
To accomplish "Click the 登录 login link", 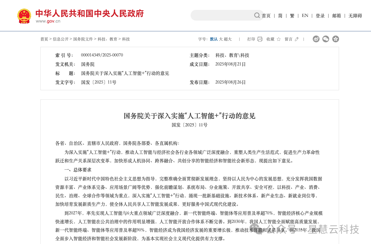I will tap(320, 16).
